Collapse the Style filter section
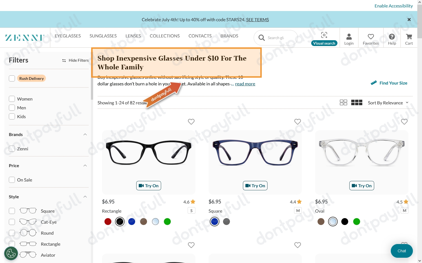Screen dimensions: 422x263 coord(85,197)
